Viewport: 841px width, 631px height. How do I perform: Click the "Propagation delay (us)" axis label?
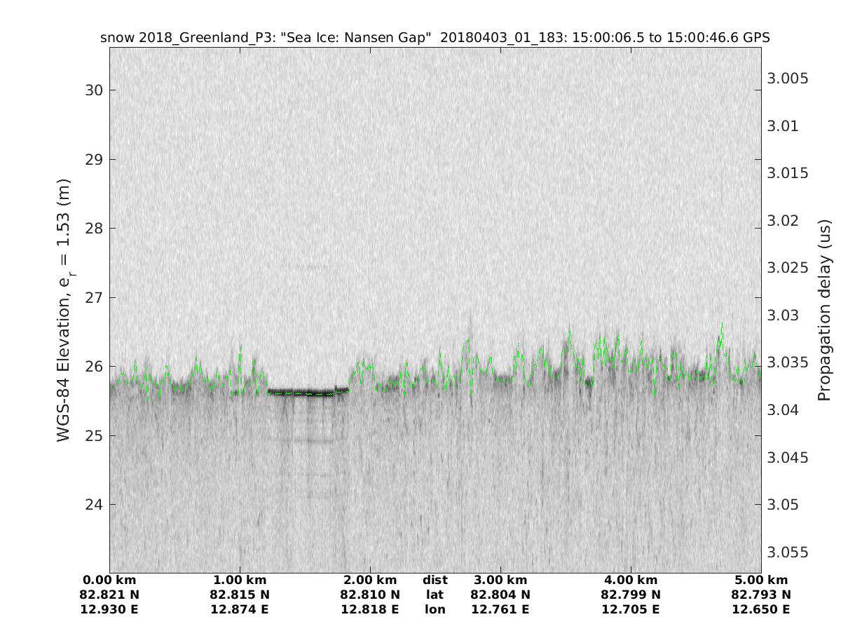tap(824, 310)
